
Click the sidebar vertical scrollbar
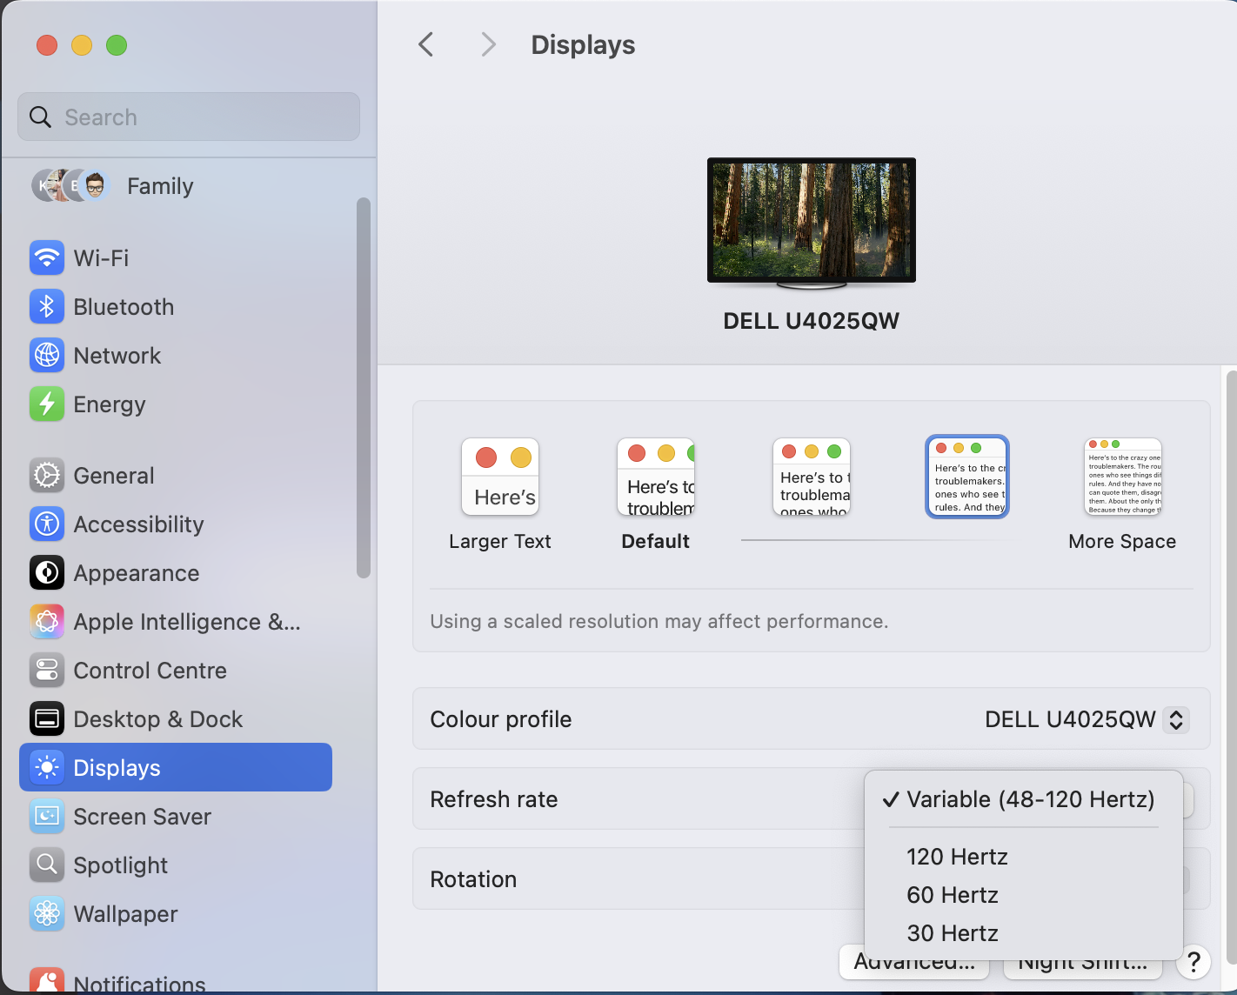point(364,388)
